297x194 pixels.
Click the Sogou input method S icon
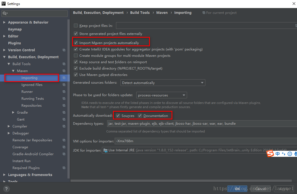click(x=270, y=154)
